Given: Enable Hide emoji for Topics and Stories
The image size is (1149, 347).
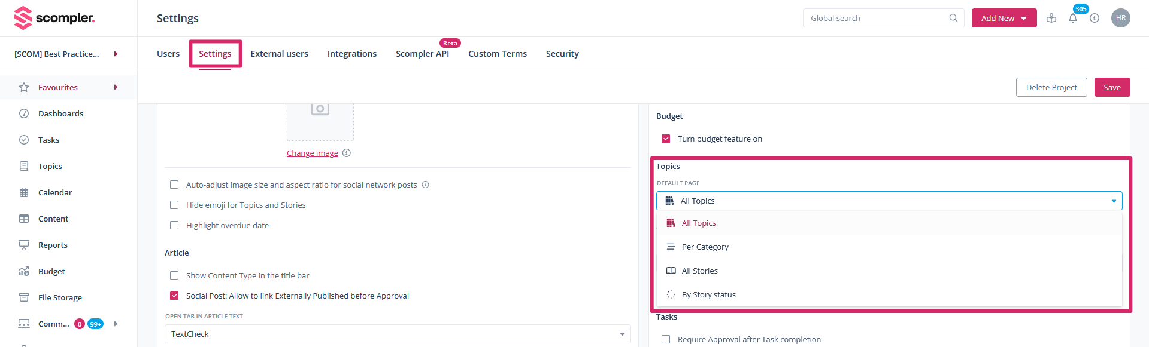Looking at the screenshot, I should coord(174,205).
